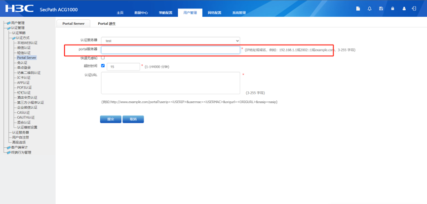Select IC卡认证 in the sidebar
Viewport: 427px width, 204px height.
[24, 78]
